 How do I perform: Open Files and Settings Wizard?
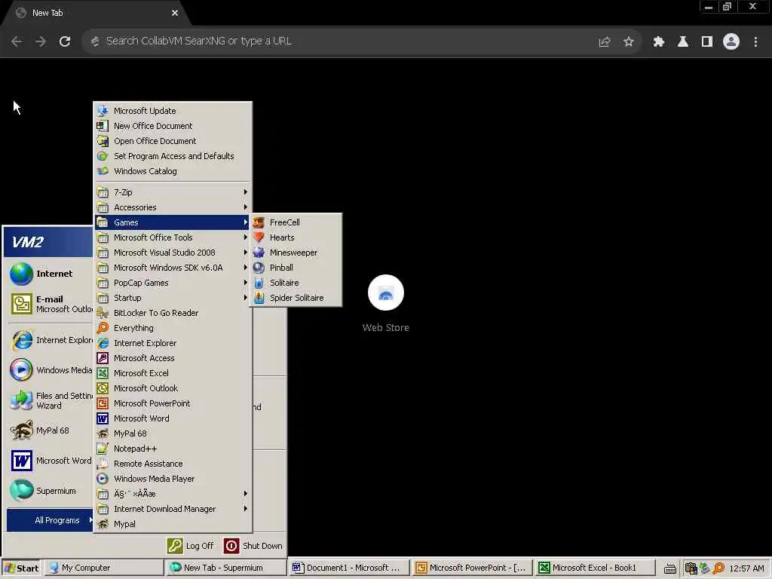click(51, 400)
